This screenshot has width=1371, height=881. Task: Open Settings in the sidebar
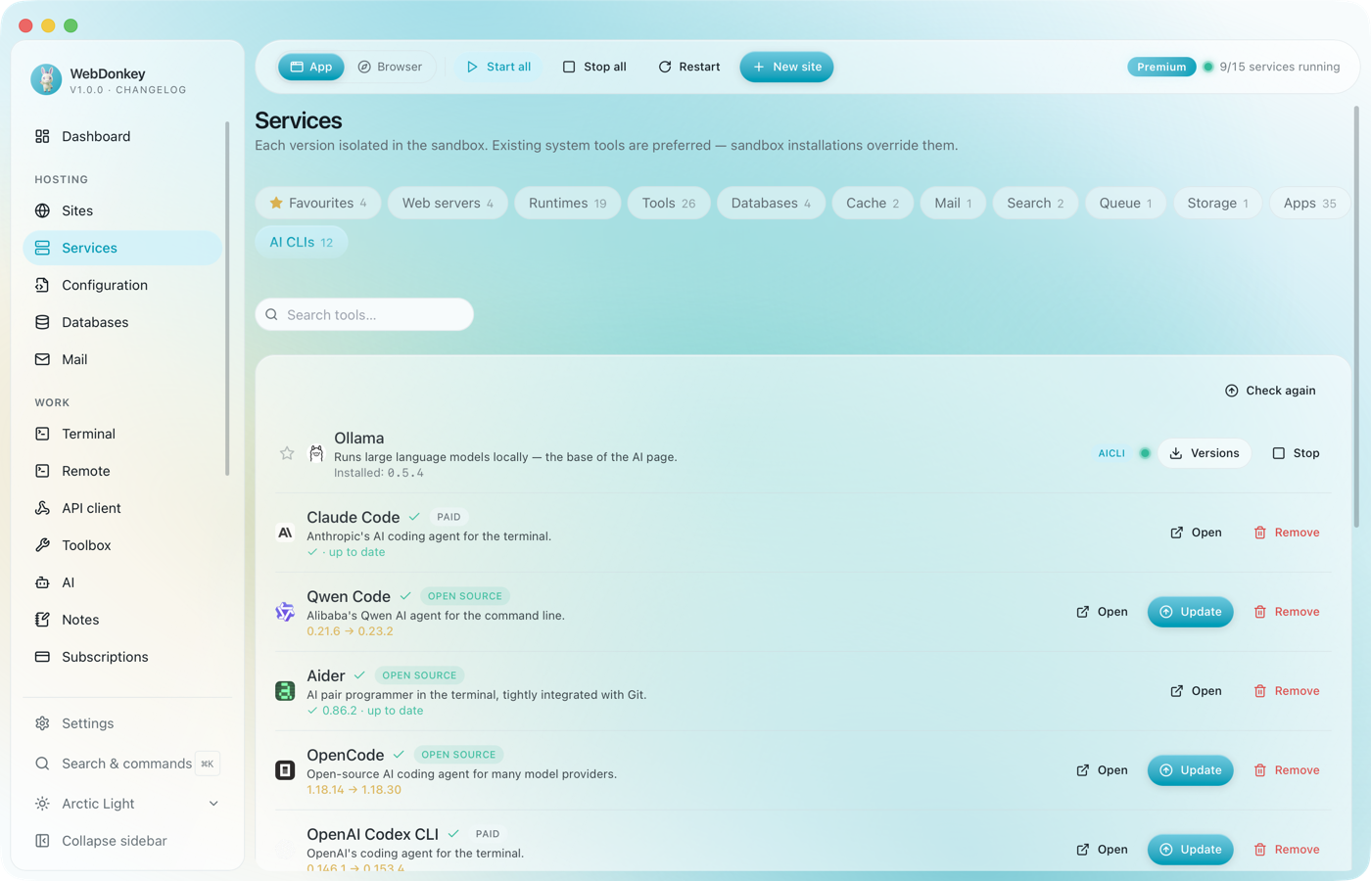point(127,723)
